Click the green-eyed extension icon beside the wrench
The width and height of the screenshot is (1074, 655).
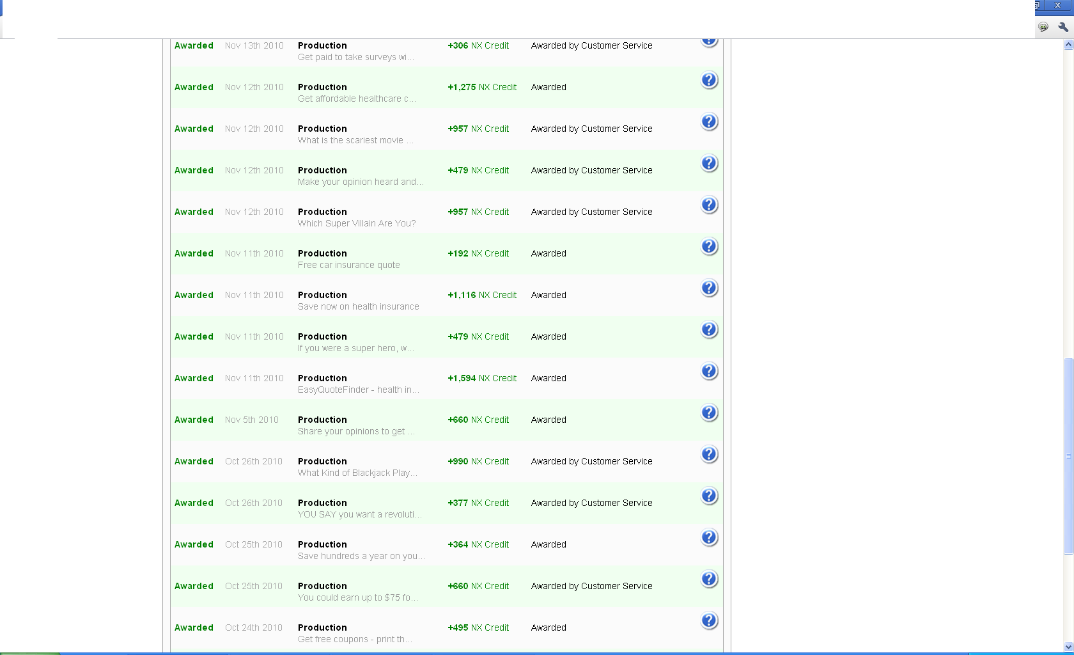(1043, 27)
